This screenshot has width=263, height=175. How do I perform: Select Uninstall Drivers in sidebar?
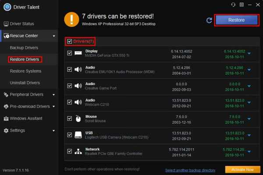point(25,83)
